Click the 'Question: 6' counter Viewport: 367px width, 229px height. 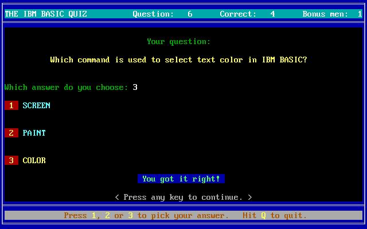[163, 14]
